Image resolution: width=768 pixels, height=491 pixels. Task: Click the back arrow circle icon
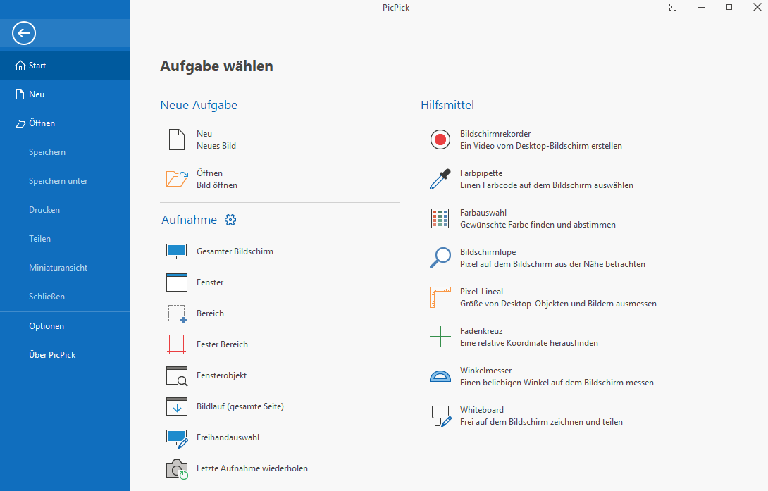pos(23,33)
